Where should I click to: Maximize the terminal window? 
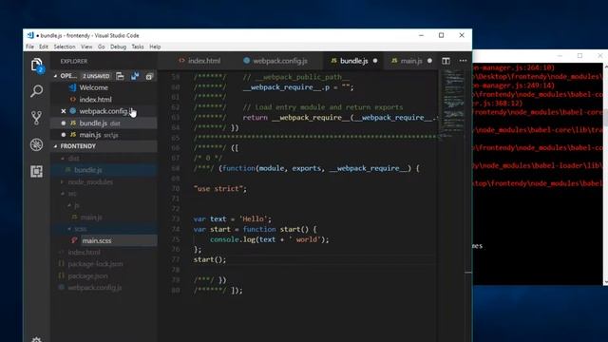579,56
